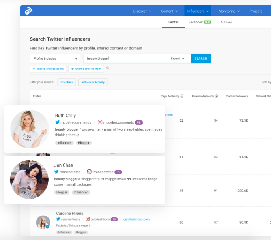The height and width of the screenshot is (240, 271).
Task: Switch to the Twitter tab
Action: 173,22
